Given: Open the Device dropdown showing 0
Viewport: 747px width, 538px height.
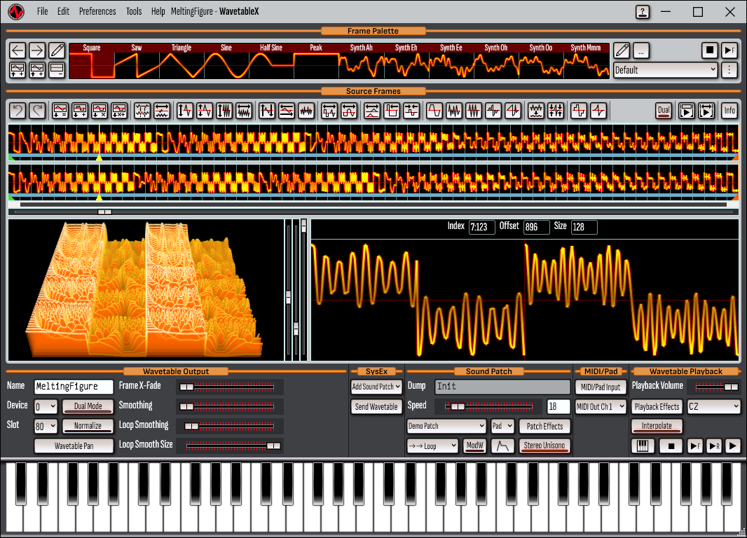Looking at the screenshot, I should coord(46,406).
